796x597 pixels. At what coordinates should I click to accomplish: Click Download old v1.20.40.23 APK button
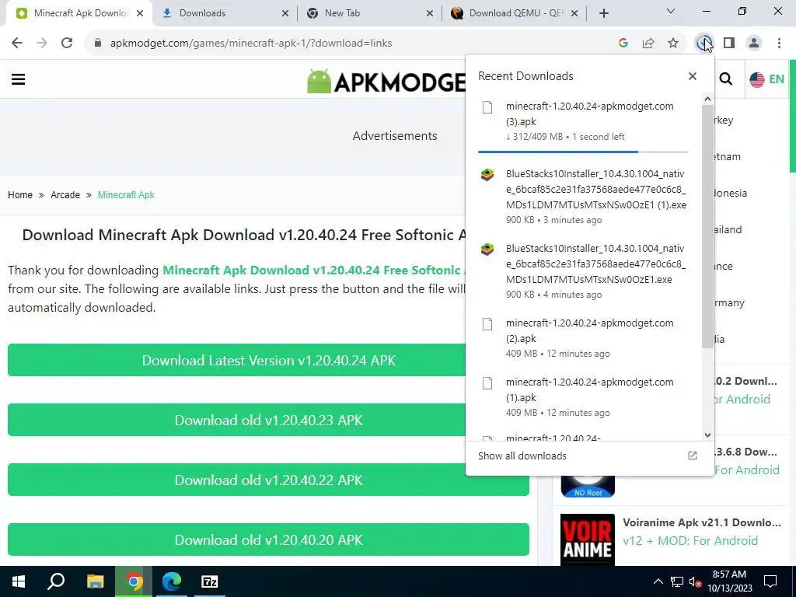coord(268,421)
